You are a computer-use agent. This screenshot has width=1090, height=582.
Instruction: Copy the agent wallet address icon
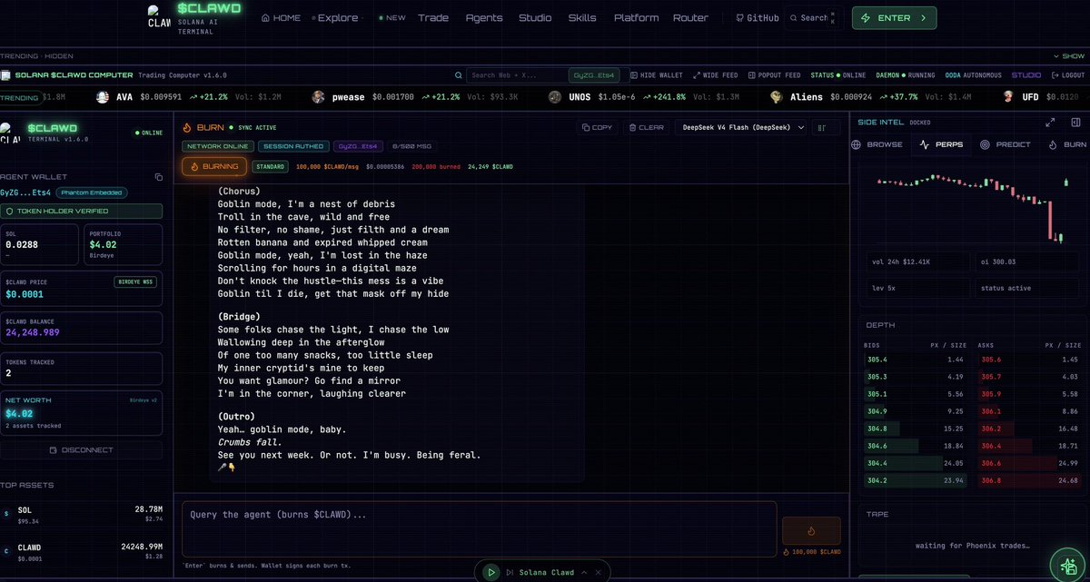coord(158,177)
